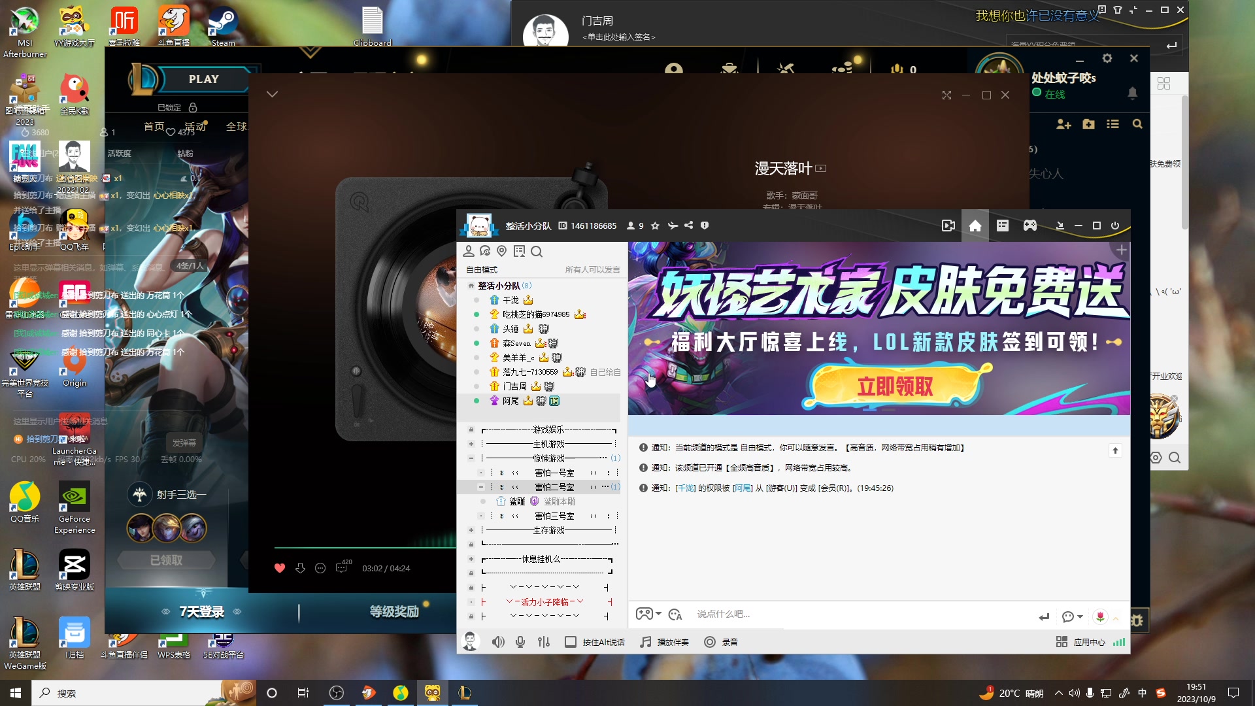Like the song with the heart icon
The height and width of the screenshot is (706, 1255).
(x=280, y=568)
